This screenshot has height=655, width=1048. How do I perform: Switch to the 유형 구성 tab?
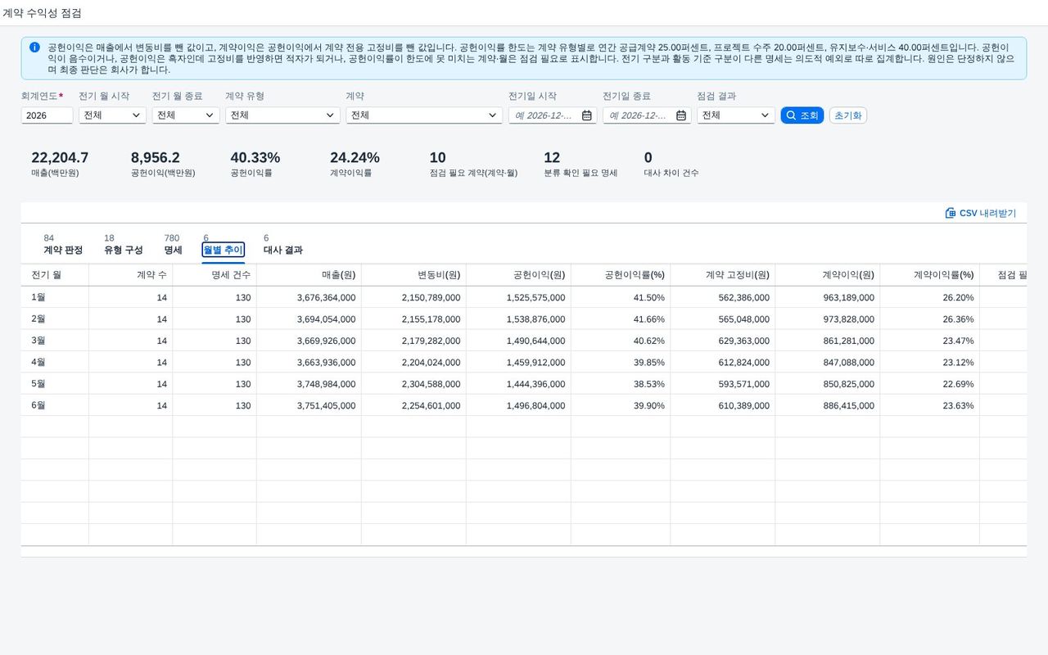click(x=124, y=244)
